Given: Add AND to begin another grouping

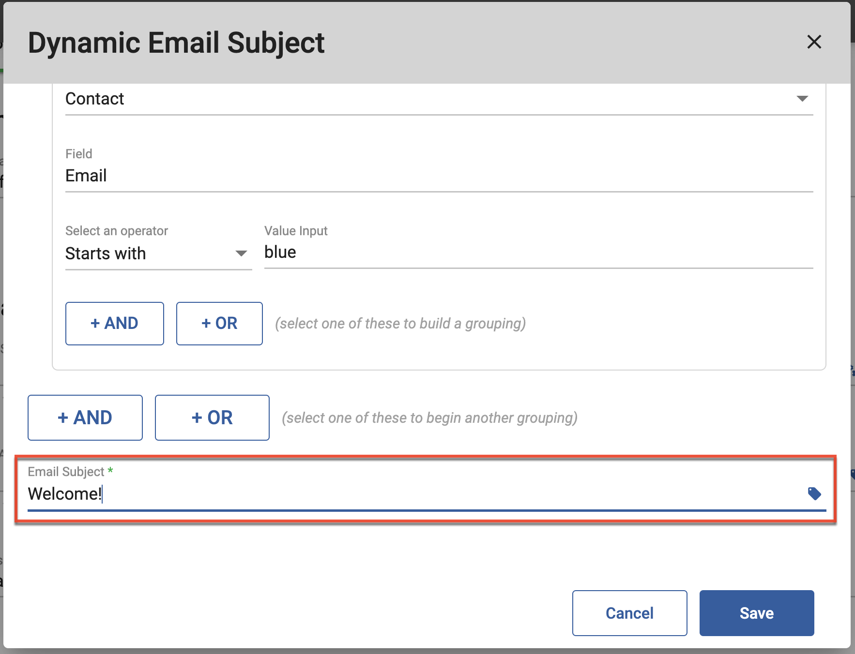Looking at the screenshot, I should click(x=85, y=418).
